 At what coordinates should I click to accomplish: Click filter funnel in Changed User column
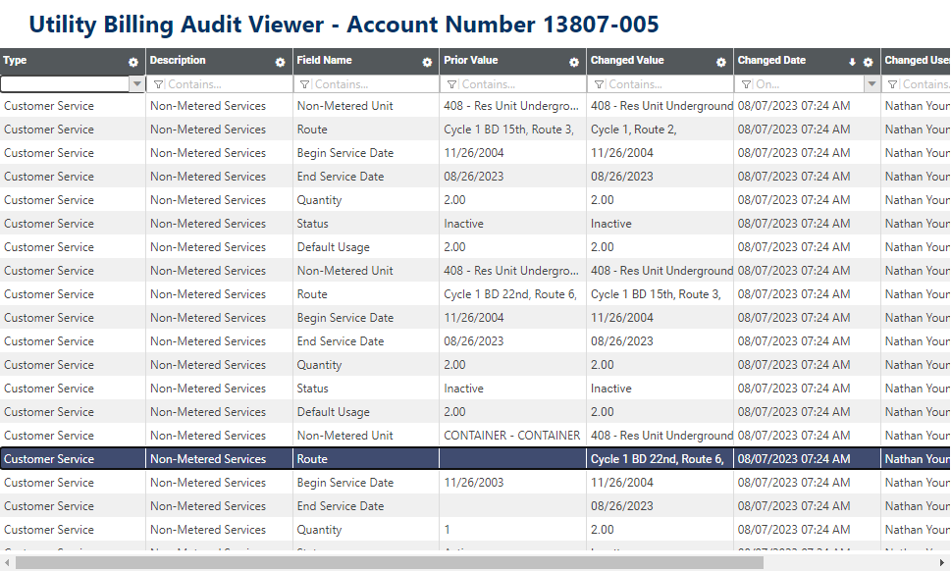coord(893,84)
